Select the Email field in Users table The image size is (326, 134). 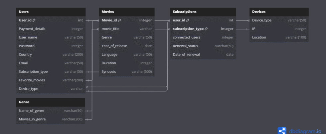point(51,63)
